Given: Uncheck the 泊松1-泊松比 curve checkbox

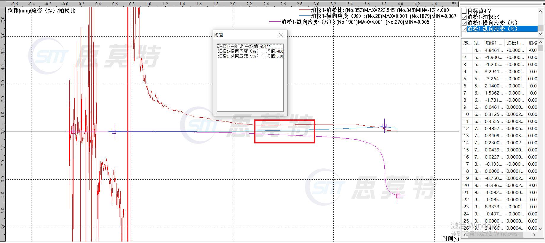Looking at the screenshot, I should [x=464, y=17].
